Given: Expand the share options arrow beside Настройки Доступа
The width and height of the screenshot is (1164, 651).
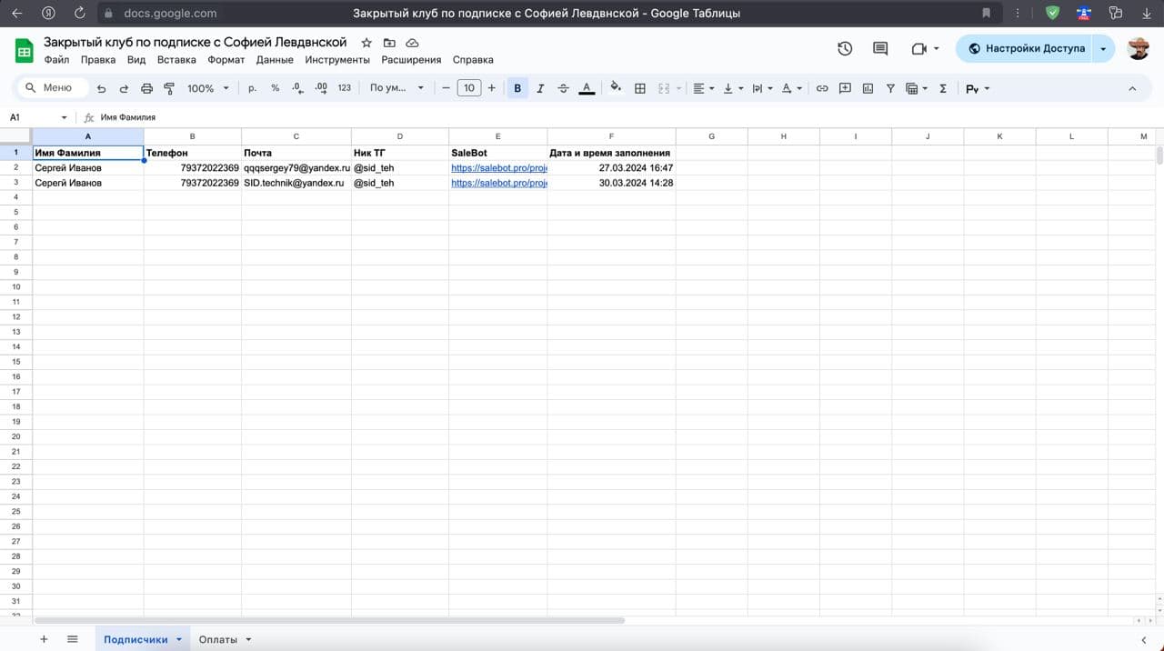Looking at the screenshot, I should click(1103, 48).
